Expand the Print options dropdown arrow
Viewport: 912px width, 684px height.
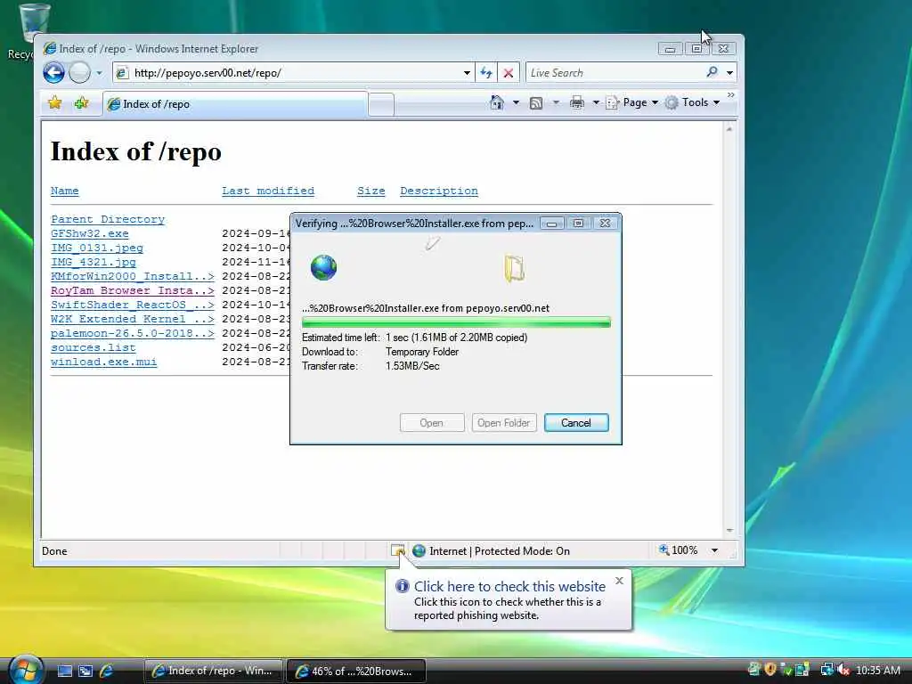coord(596,103)
